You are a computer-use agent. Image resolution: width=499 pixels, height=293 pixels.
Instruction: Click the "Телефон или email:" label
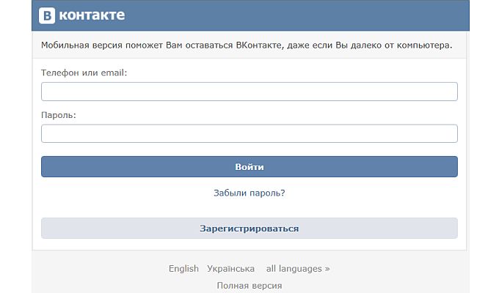(x=84, y=73)
